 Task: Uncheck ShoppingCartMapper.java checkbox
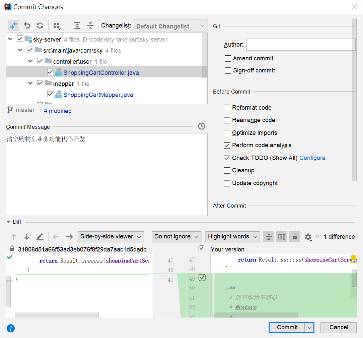tap(50, 94)
